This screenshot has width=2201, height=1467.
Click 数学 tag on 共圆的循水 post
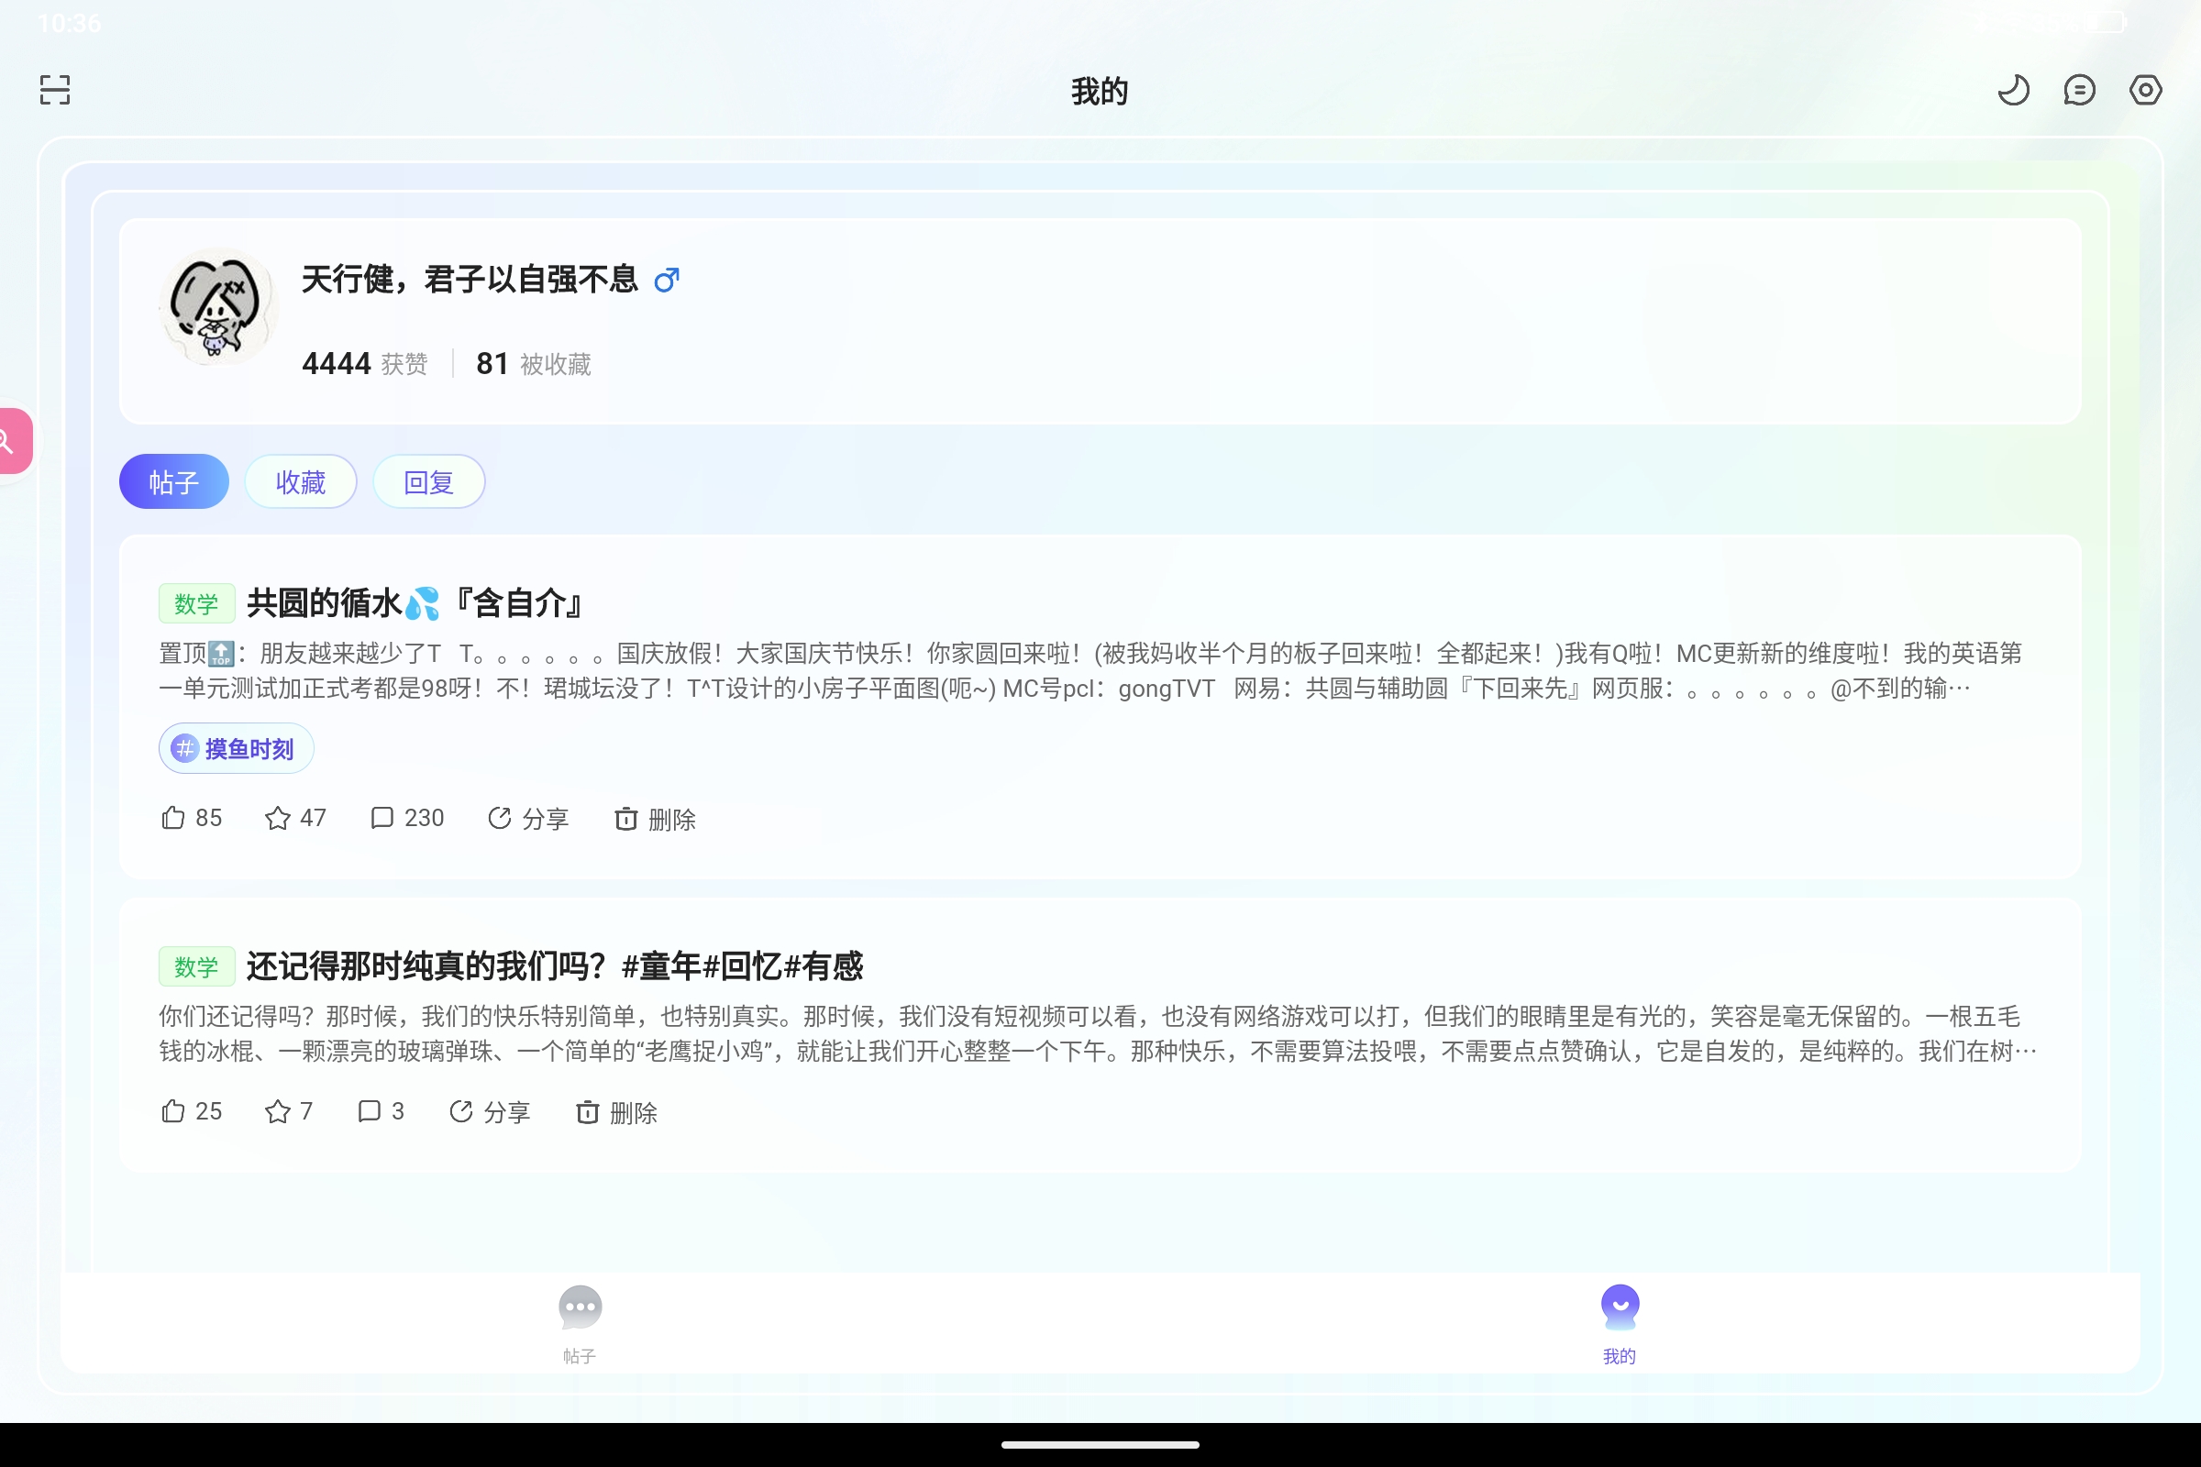[x=196, y=603]
